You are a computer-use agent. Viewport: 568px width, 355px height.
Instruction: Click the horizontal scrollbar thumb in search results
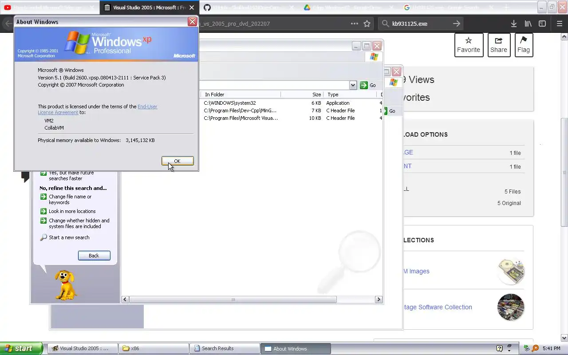click(233, 300)
